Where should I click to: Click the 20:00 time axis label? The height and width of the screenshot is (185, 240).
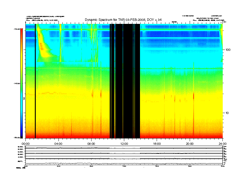pos(190,144)
